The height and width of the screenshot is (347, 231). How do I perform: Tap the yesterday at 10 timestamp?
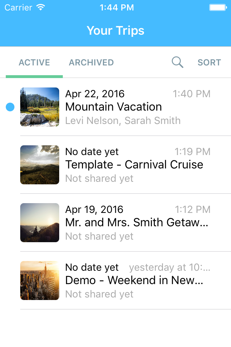point(170,267)
